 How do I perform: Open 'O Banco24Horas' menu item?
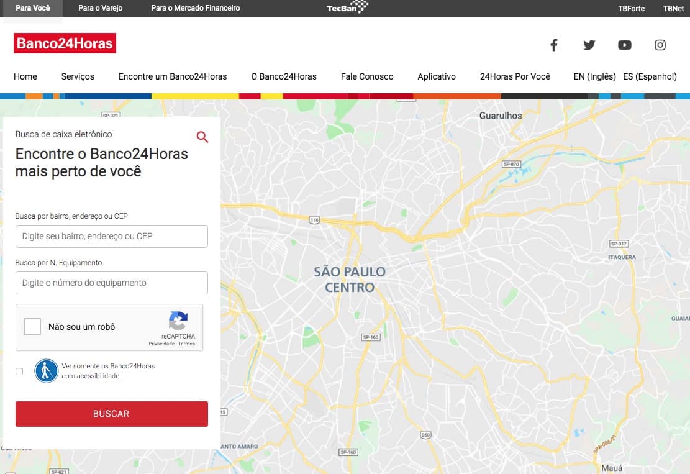point(284,76)
